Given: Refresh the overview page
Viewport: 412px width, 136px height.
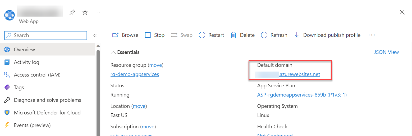Looking at the screenshot, I should click(x=274, y=35).
